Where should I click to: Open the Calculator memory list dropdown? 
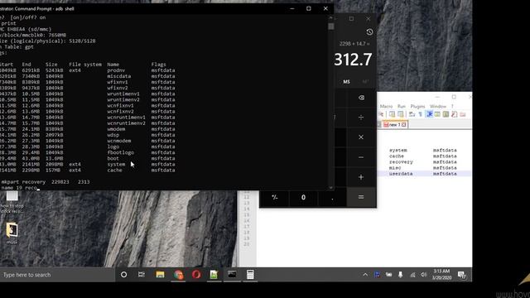(x=365, y=82)
